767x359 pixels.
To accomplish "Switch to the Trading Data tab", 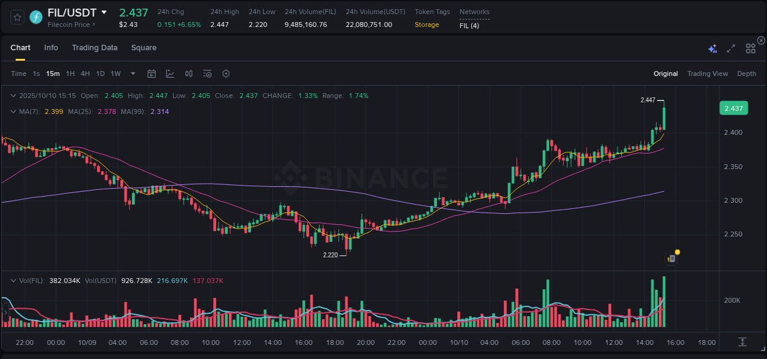I will click(94, 48).
